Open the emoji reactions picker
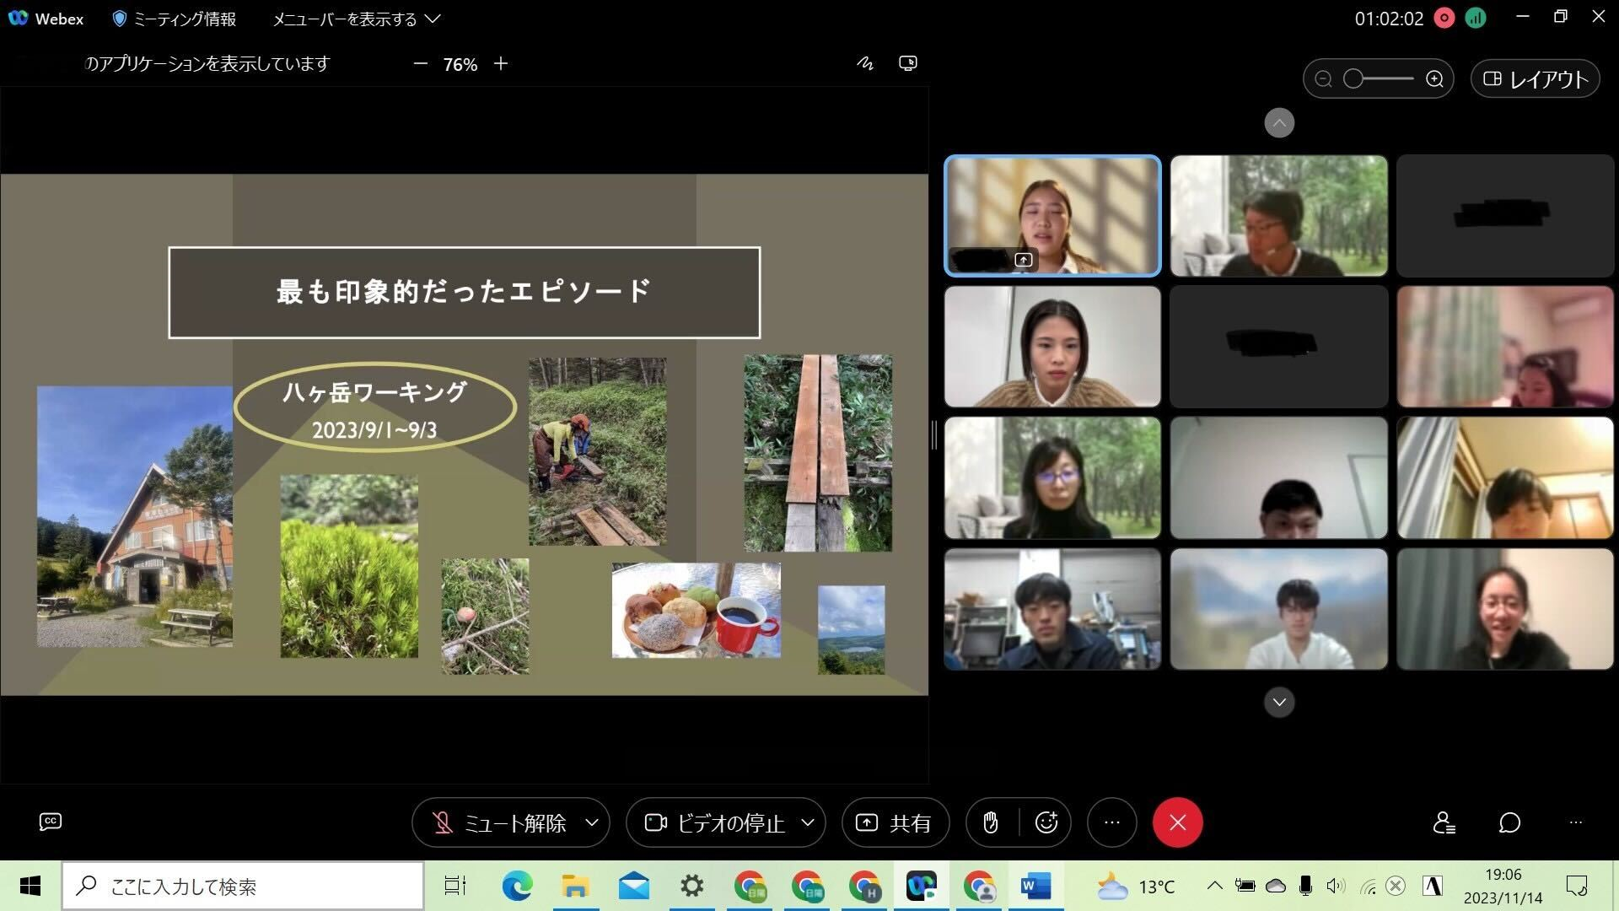This screenshot has height=911, width=1619. click(x=1046, y=822)
